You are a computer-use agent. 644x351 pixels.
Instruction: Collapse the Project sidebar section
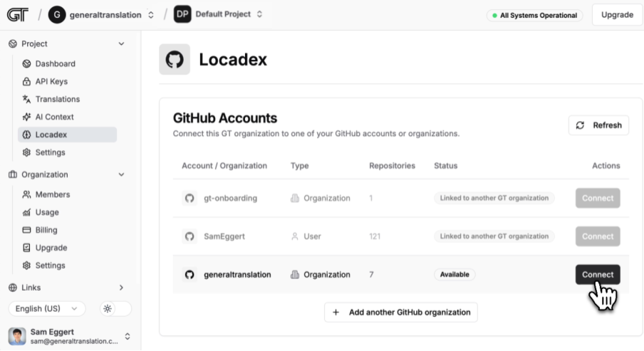tap(121, 44)
